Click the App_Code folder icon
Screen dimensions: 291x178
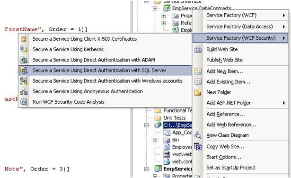coord(167,133)
